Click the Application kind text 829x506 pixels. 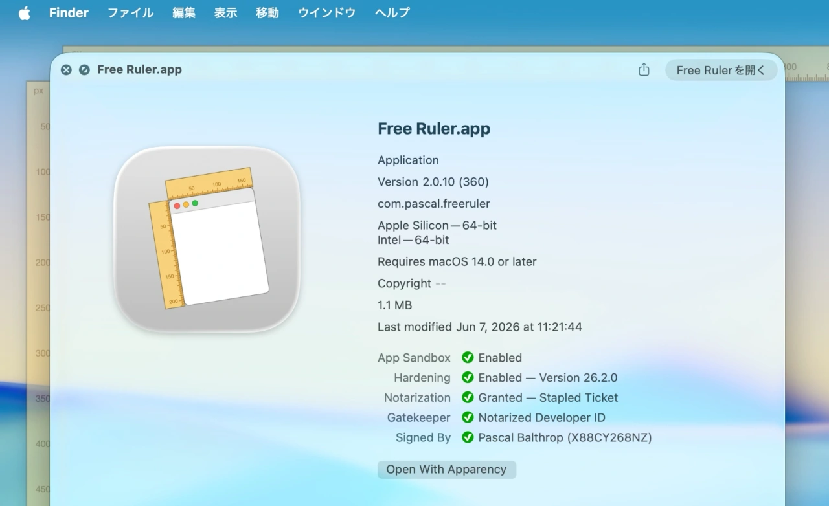point(408,160)
